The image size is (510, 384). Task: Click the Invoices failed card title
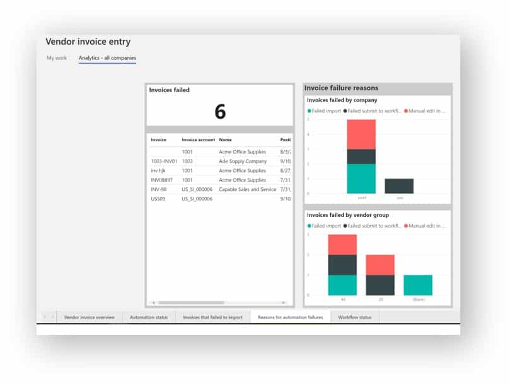pyautogui.click(x=169, y=90)
